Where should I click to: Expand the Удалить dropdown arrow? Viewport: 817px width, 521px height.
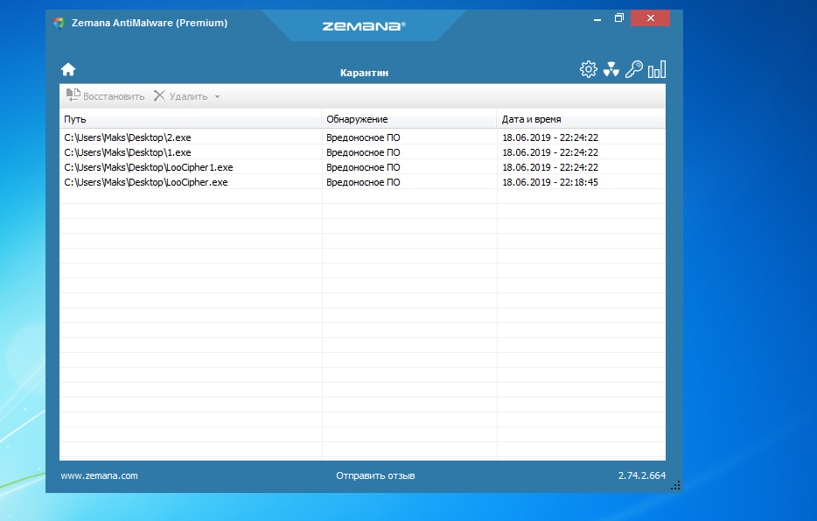(x=217, y=96)
